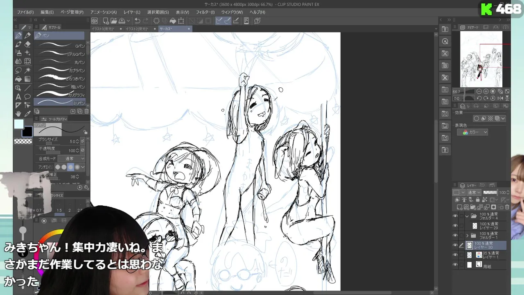Open the レイヤー(L) menu
524x295 pixels.
pyautogui.click(x=132, y=12)
